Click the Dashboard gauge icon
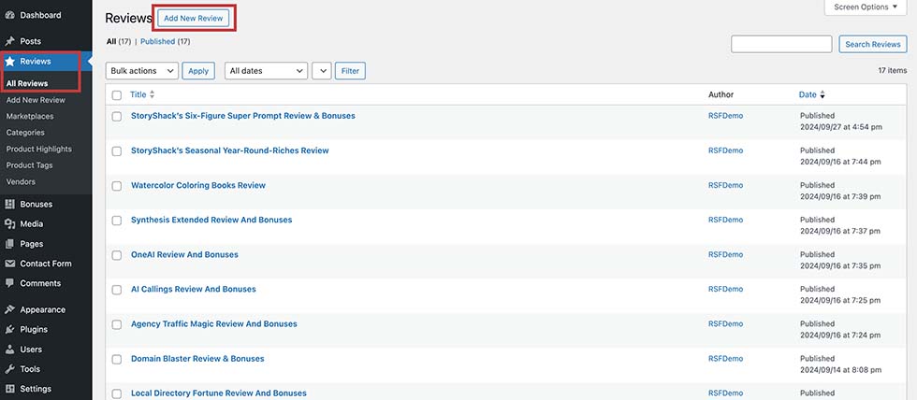Screen dimensions: 917x400 click(9, 15)
